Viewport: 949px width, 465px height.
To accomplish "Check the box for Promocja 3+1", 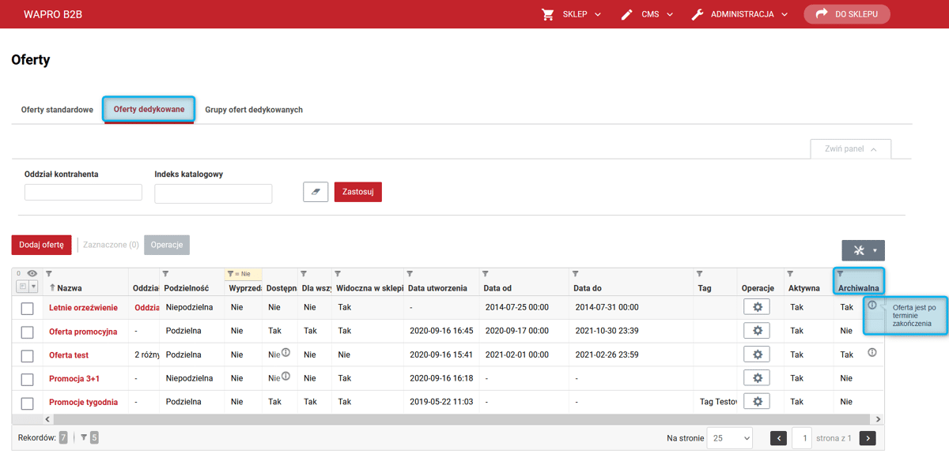I will (x=27, y=380).
